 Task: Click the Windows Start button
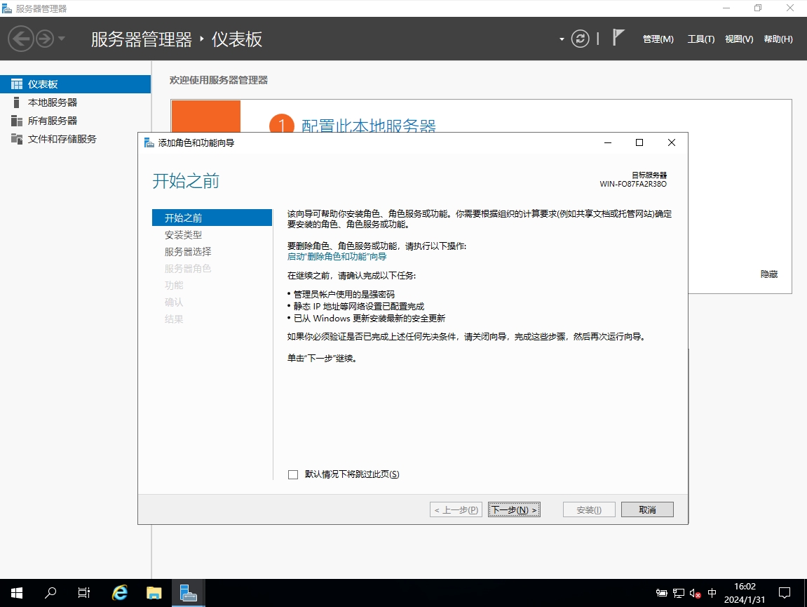click(16, 593)
